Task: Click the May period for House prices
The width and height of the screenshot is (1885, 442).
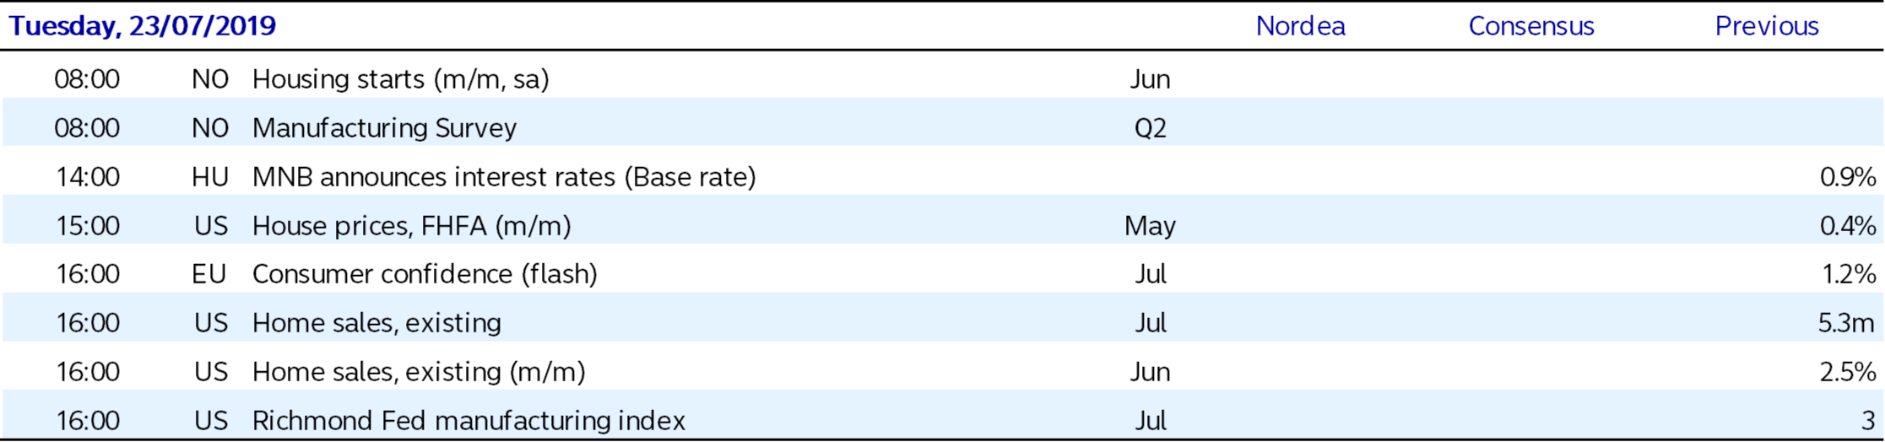Action: tap(1150, 226)
